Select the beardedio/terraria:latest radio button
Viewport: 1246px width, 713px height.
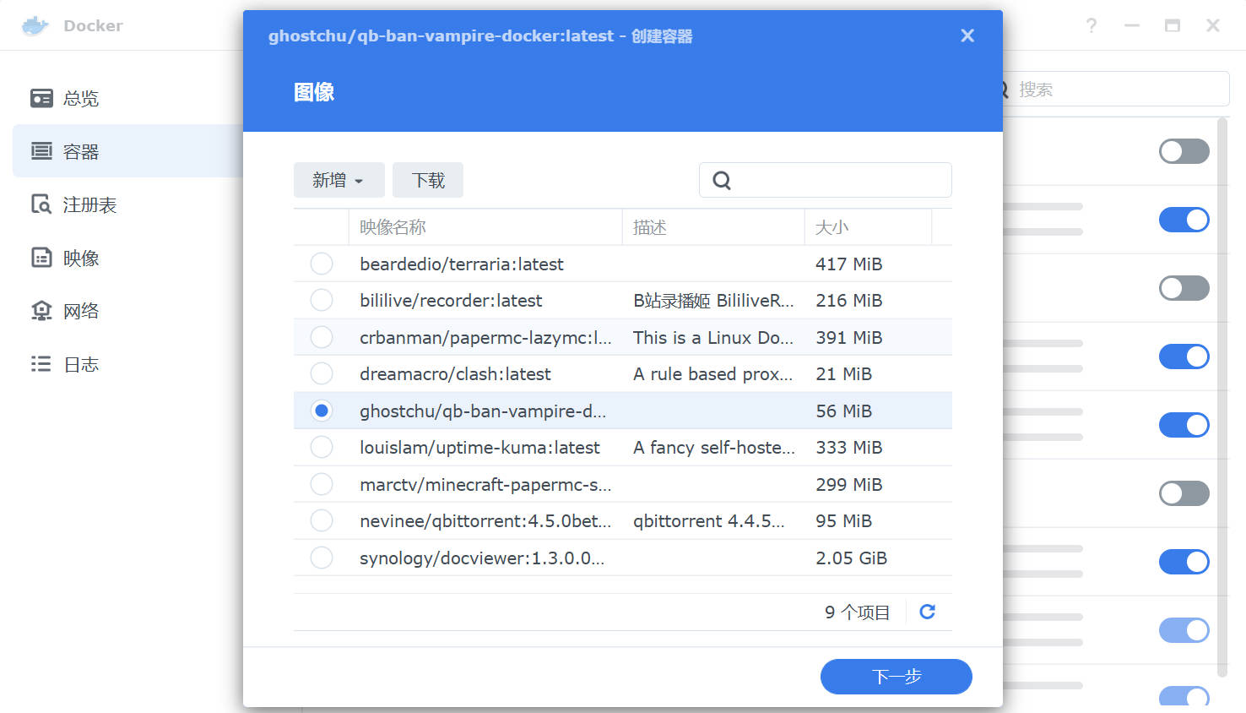pyautogui.click(x=322, y=264)
